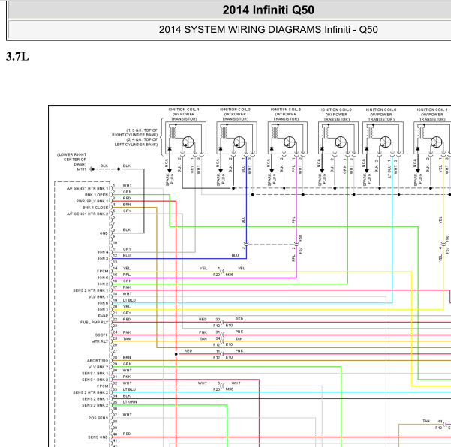Click the 'SENS 2 HTR BNK 2' pin label
451x447 pixels.
point(91,392)
